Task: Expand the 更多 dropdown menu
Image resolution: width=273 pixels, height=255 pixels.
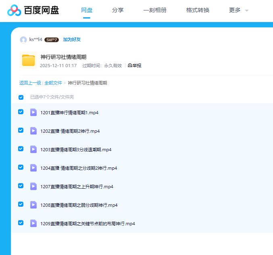Action: (239, 10)
